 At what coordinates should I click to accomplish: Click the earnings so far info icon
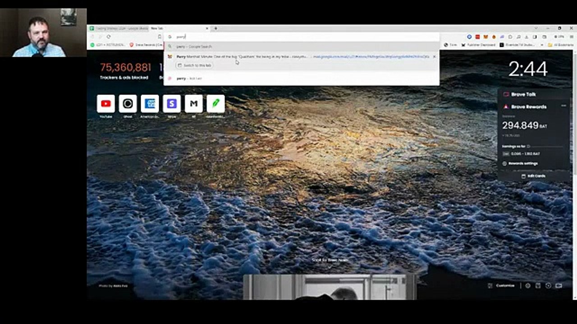[x=529, y=146]
